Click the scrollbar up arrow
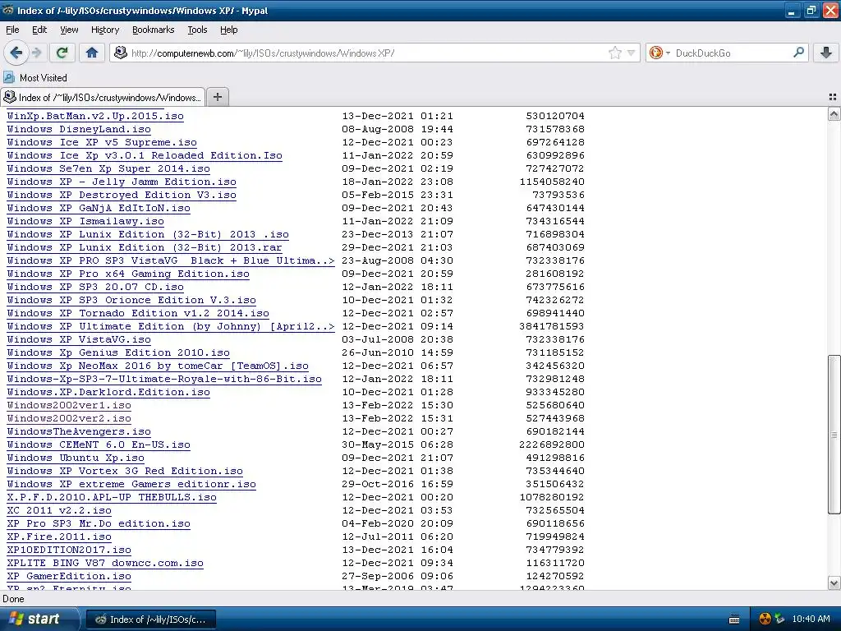 (834, 113)
